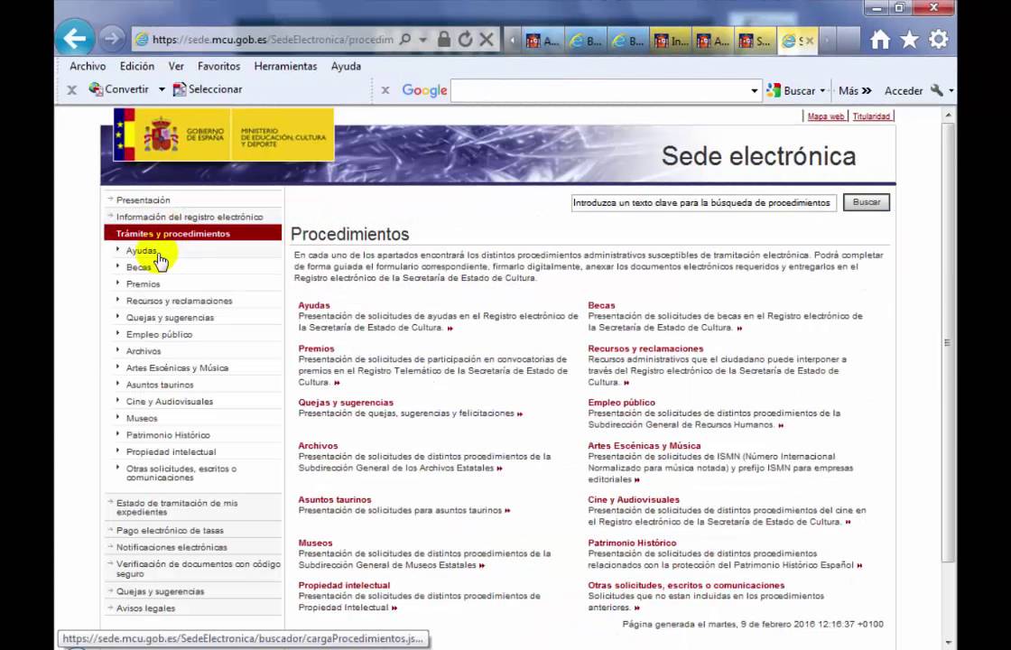The height and width of the screenshot is (650, 1011).
Task: Open Premios in the sidebar menu
Action: pos(144,283)
